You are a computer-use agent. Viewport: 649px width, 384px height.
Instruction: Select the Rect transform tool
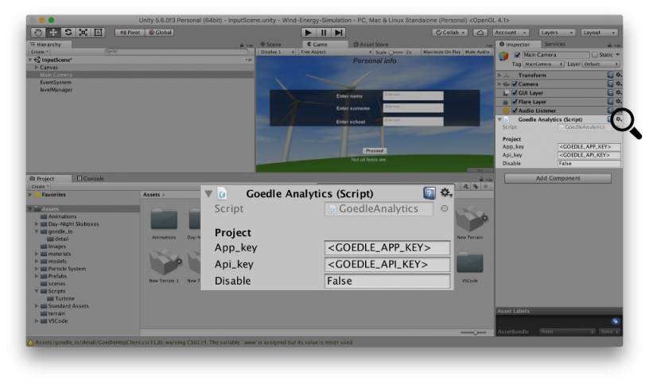tap(98, 33)
